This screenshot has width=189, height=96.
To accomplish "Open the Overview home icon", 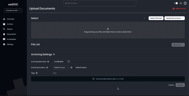I will (4, 19).
